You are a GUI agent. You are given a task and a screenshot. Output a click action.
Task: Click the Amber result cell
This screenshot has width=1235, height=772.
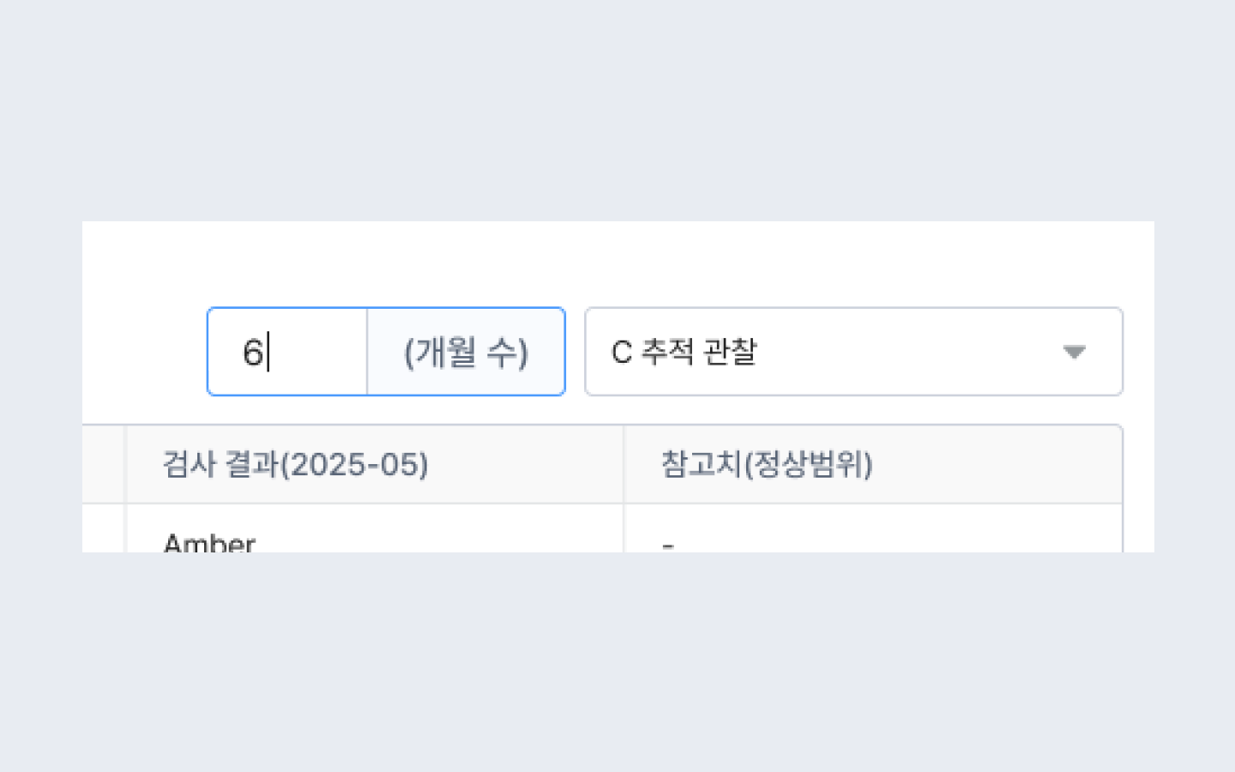pyautogui.click(x=209, y=542)
